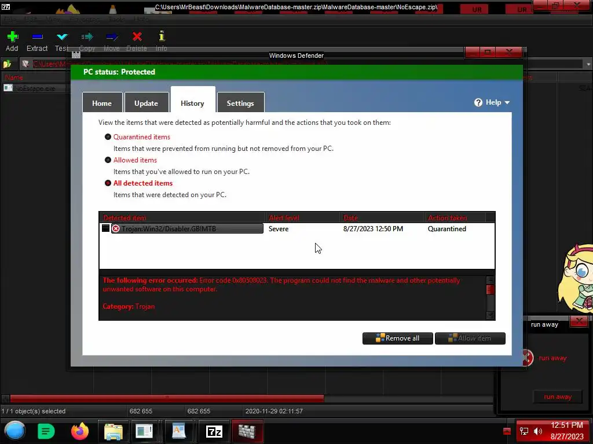Screen dimensions: 593x444
Task: Select the Quarantined items radio button
Action: (108, 136)
